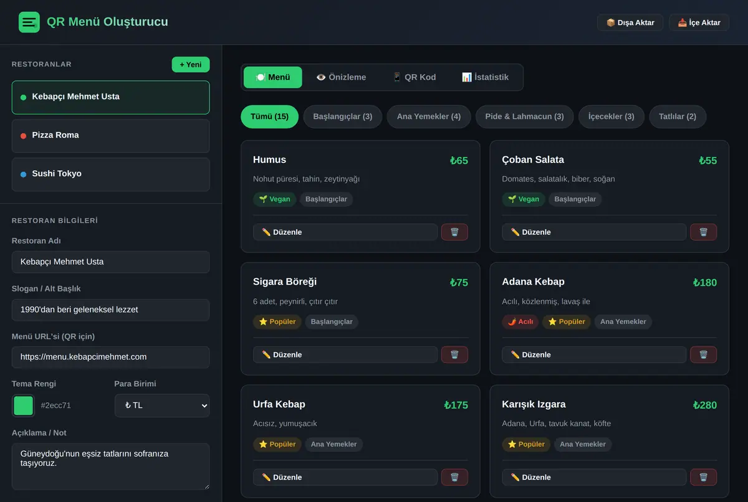Filter by Tatlılar (2) category
This screenshot has width=748, height=502.
[678, 116]
